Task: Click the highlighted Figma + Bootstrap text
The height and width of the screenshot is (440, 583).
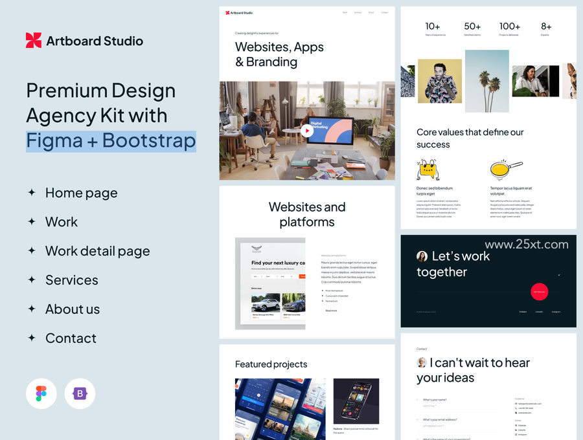Action: pos(111,141)
